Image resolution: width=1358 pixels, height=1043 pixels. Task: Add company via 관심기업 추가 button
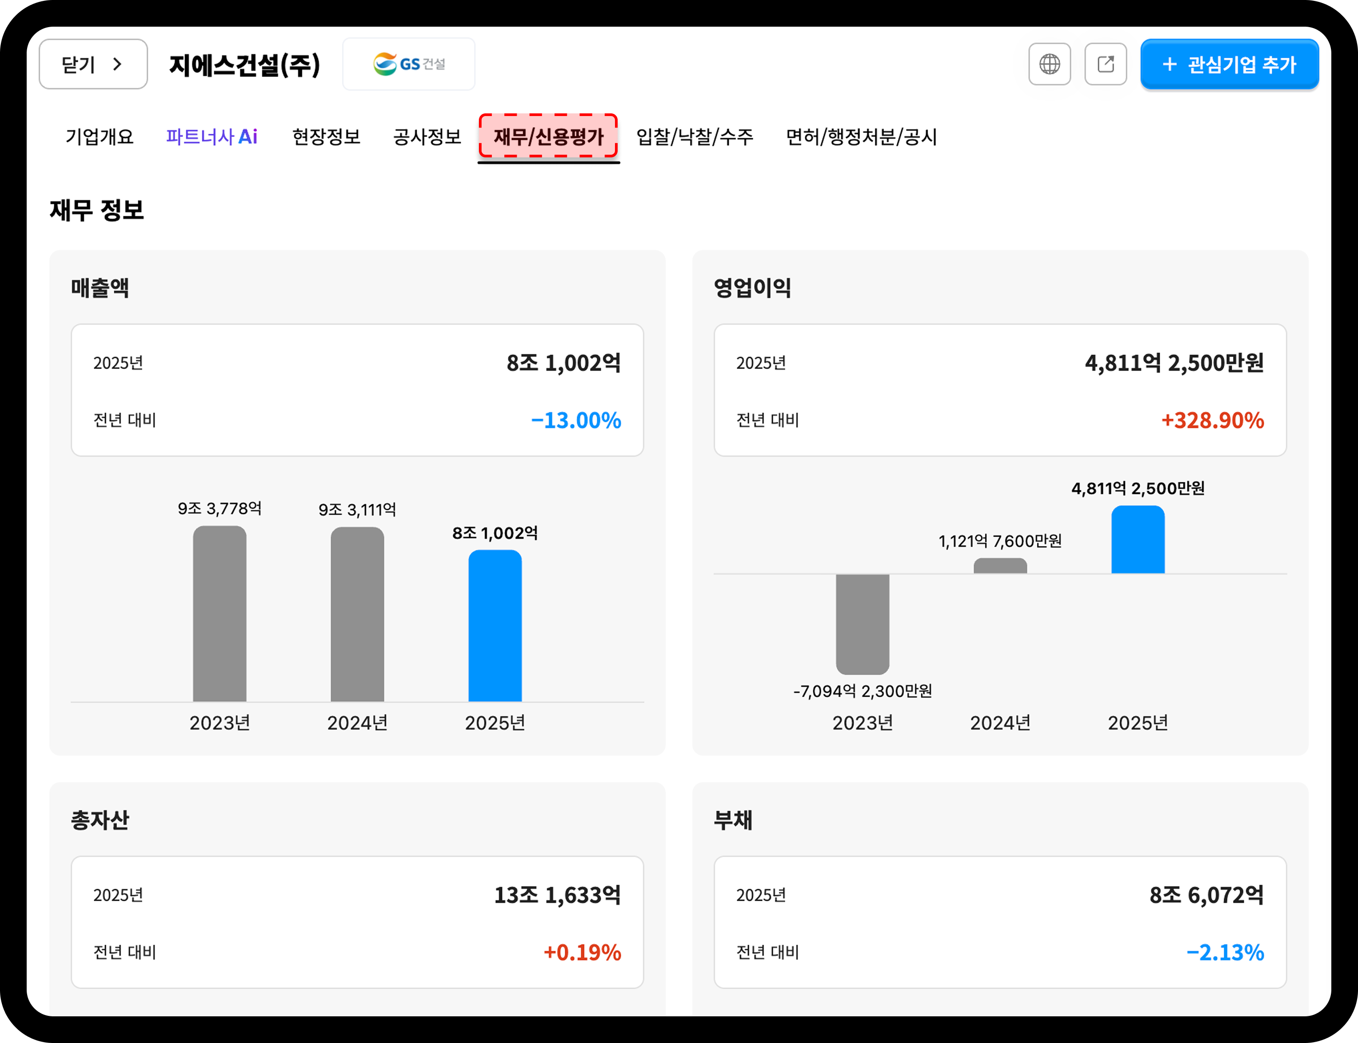click(x=1229, y=64)
